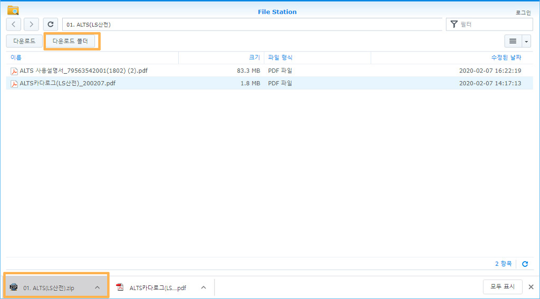Click the refresh icon beside 2 항목

[525, 264]
